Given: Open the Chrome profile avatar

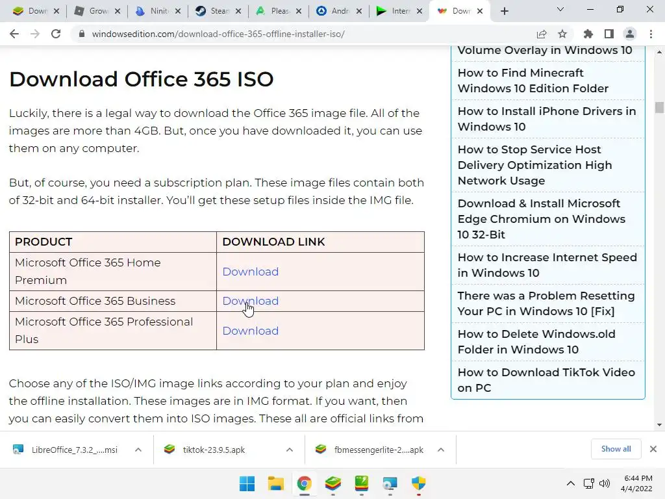Looking at the screenshot, I should point(630,34).
